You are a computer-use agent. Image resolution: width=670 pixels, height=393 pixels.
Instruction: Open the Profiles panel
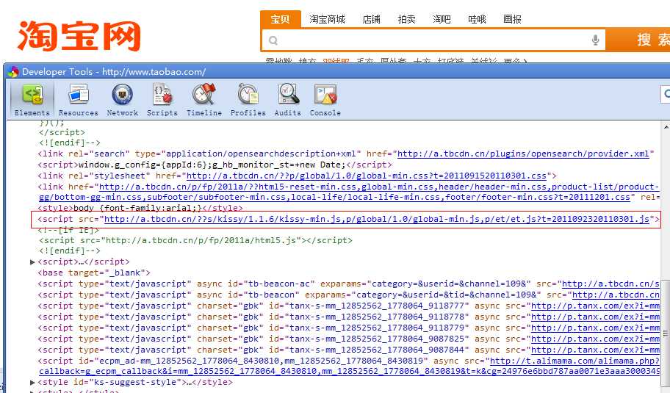[248, 101]
